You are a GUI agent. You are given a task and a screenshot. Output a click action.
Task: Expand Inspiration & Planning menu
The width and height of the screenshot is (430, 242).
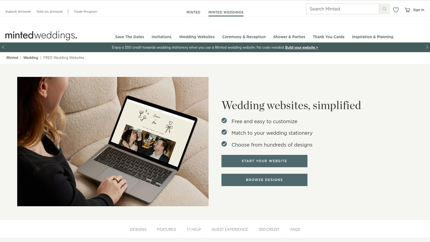pyautogui.click(x=372, y=37)
